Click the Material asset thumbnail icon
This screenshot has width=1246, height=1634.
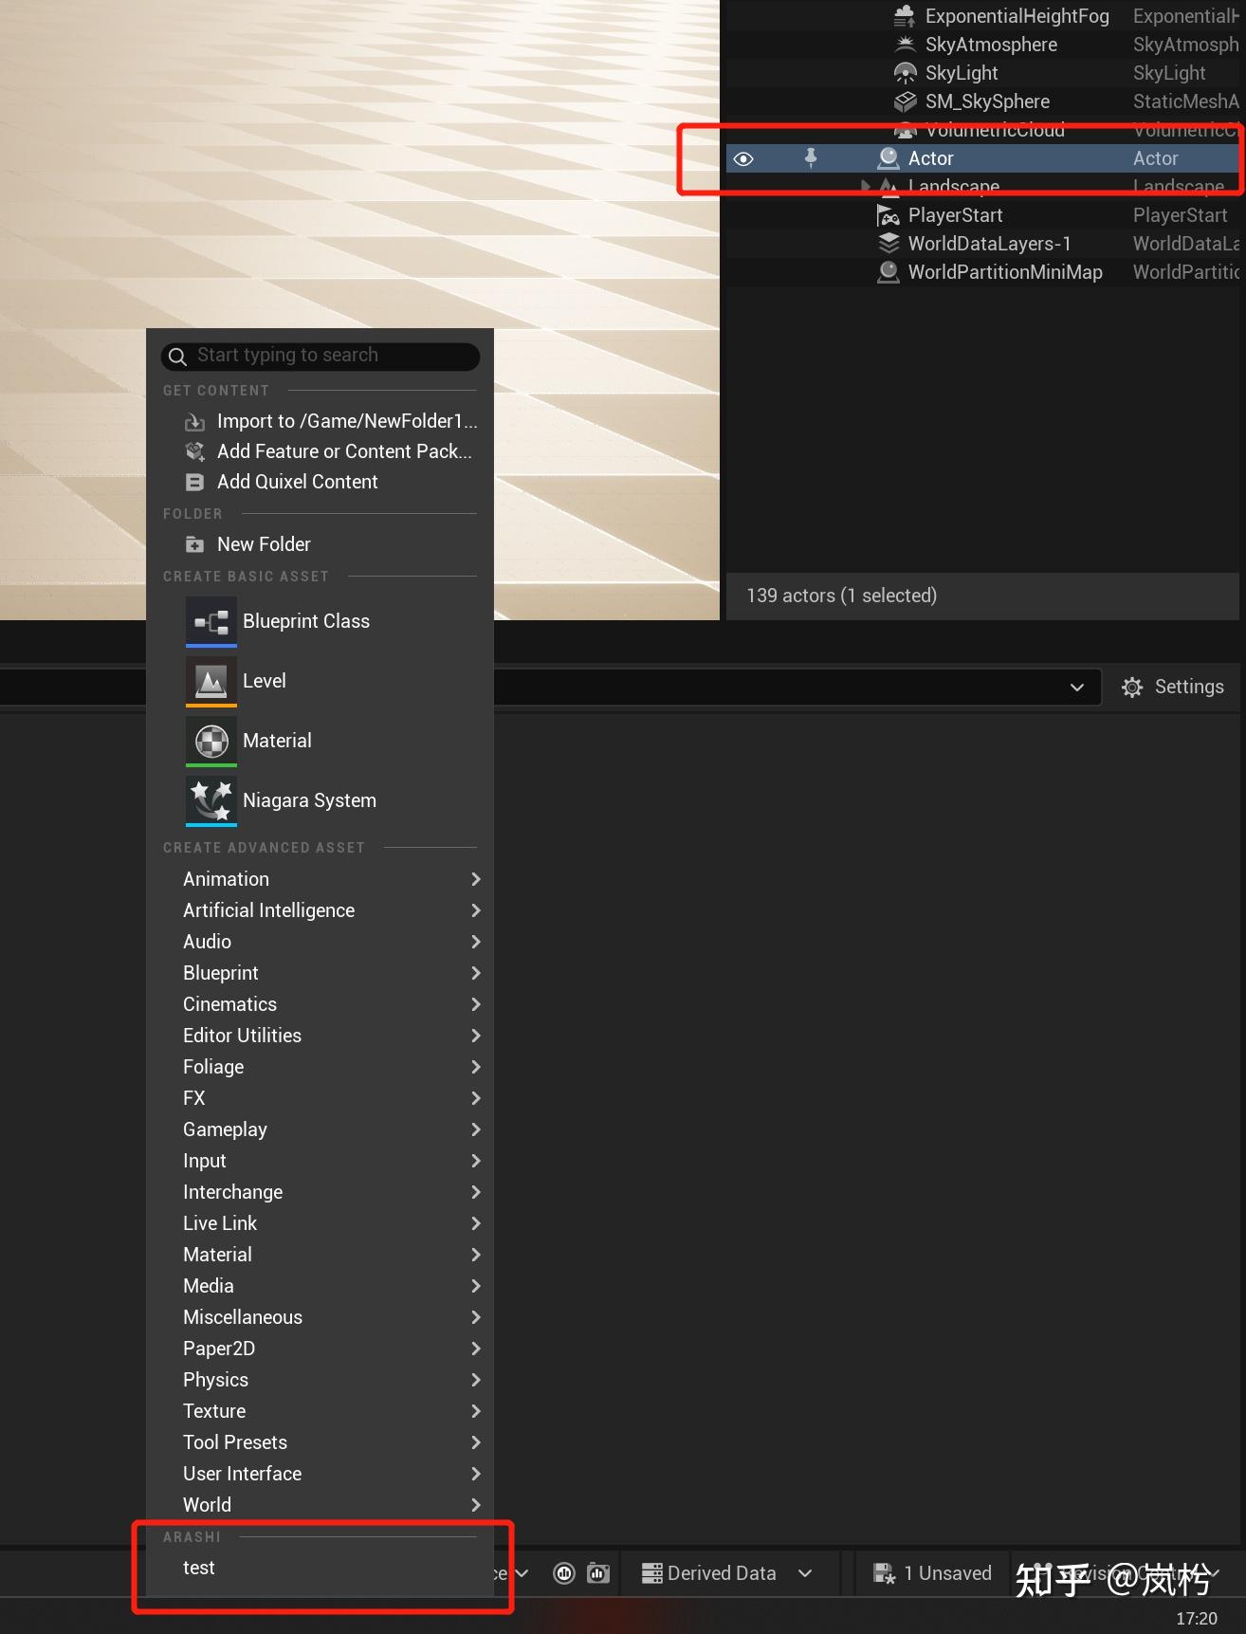[211, 741]
